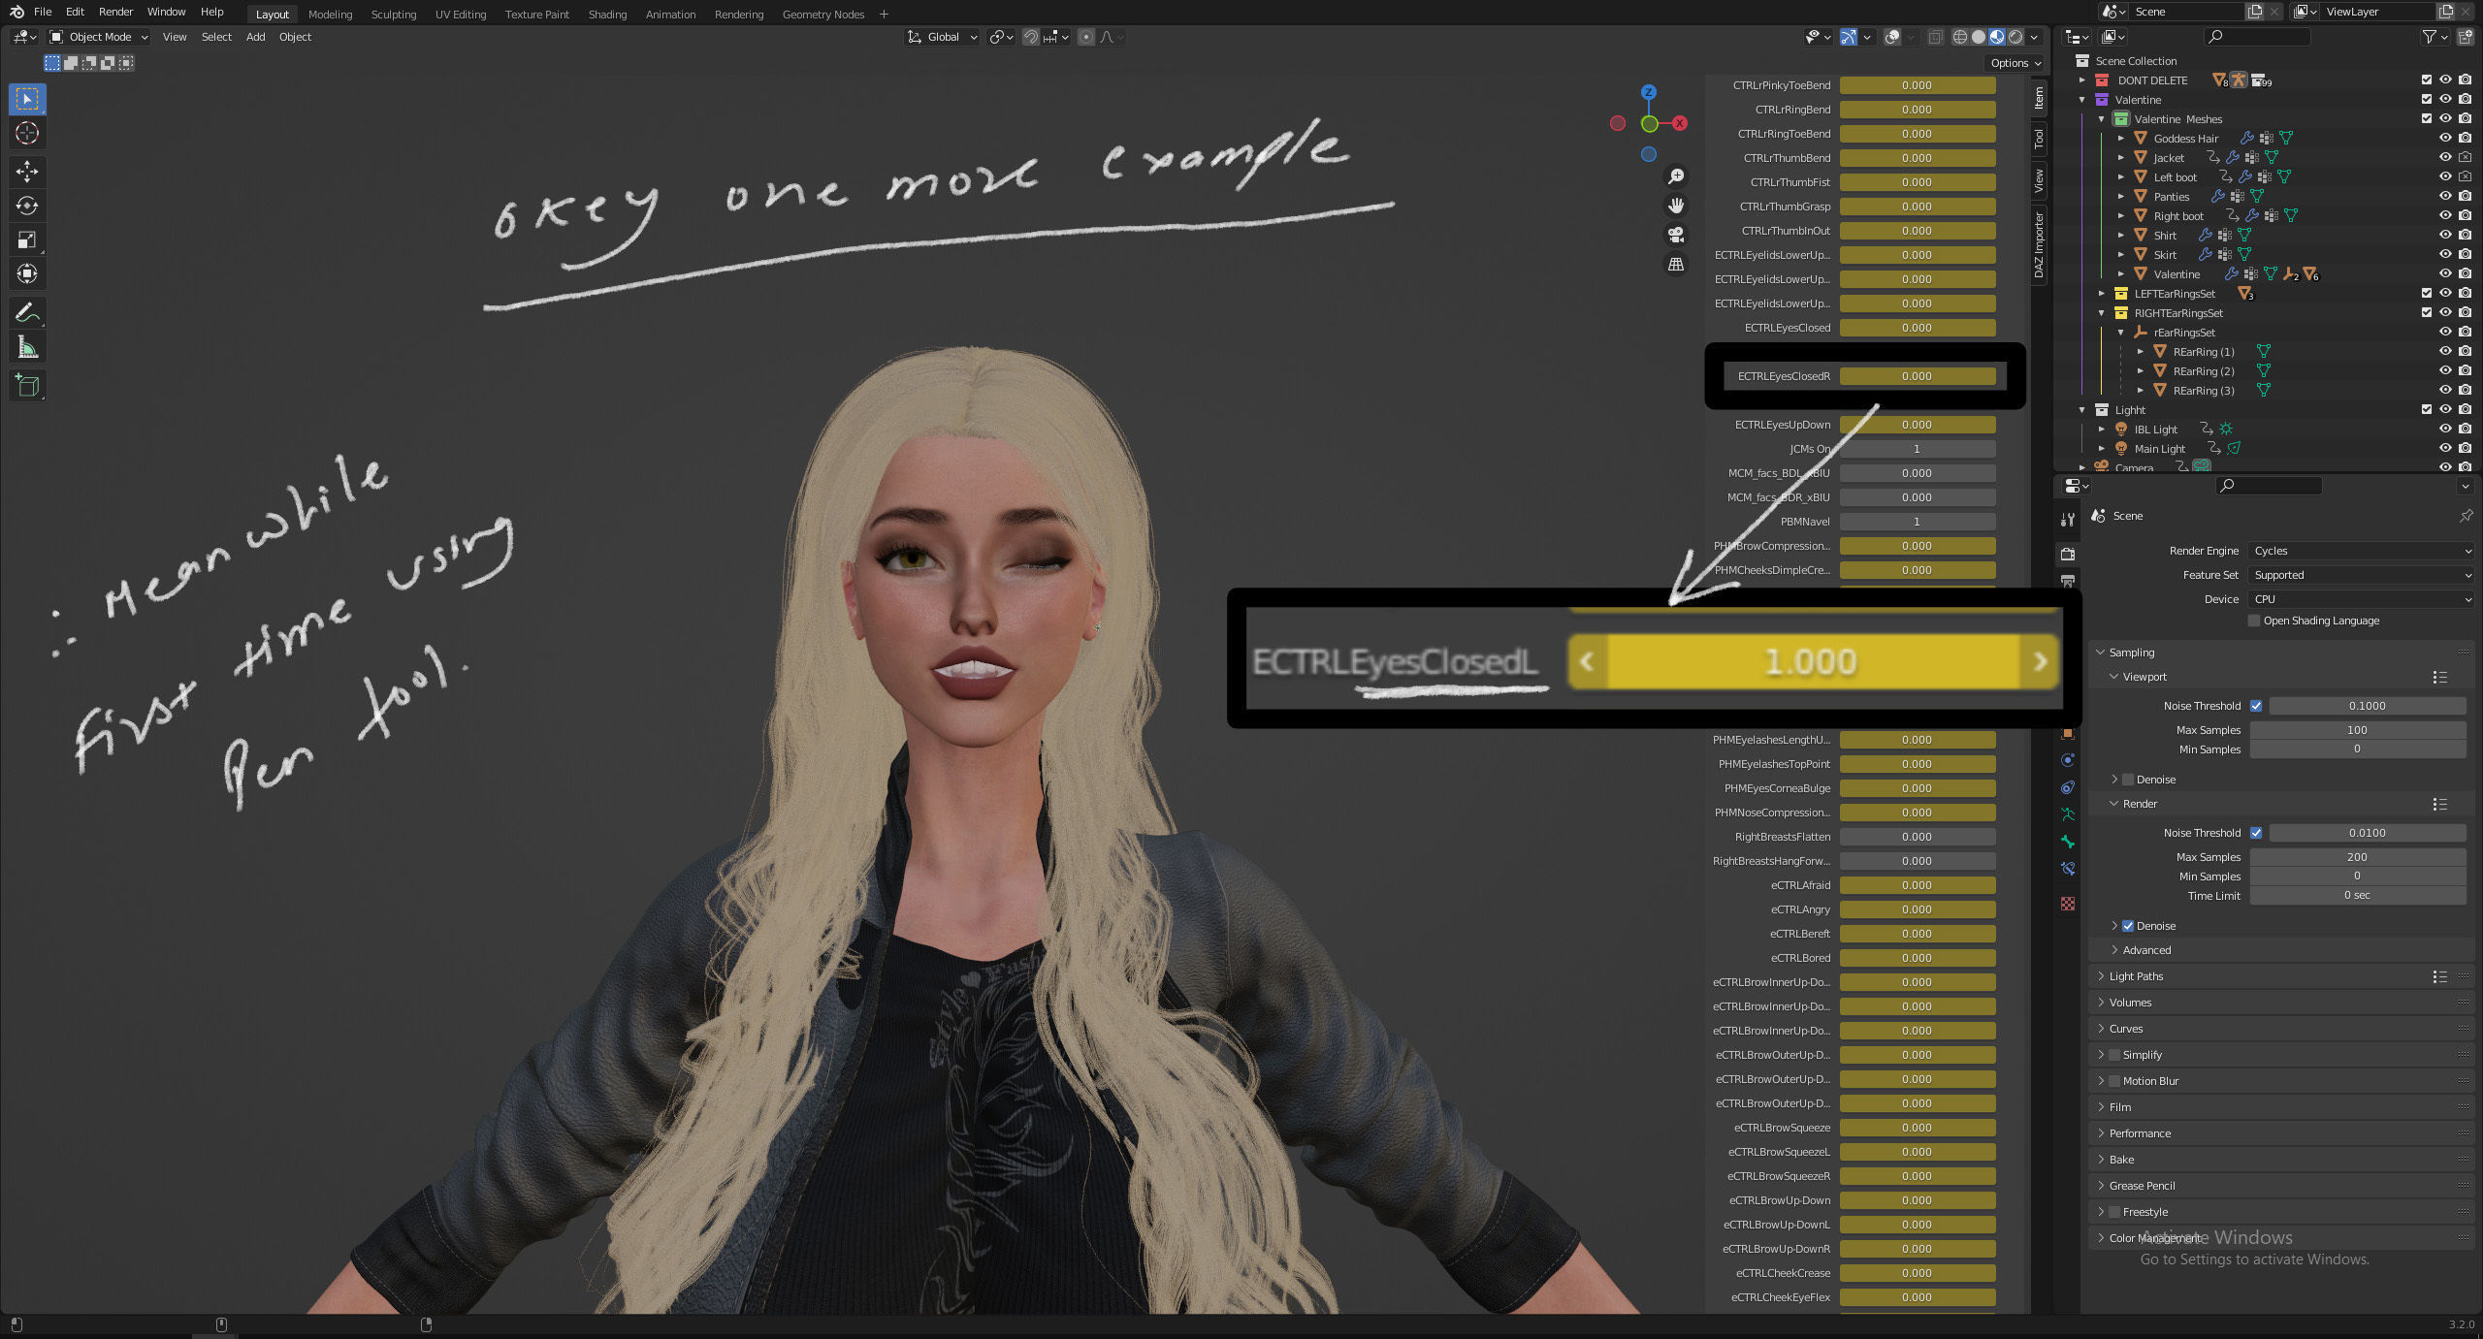Select the Annotate pencil tool
Screen dimensions: 2483x1339
pos(27,312)
